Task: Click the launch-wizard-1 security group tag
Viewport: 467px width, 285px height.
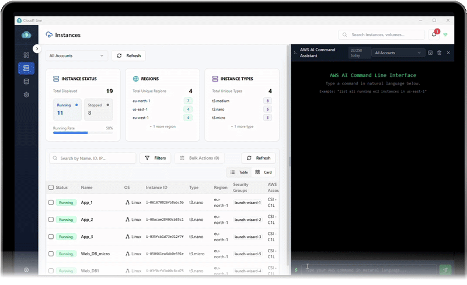Action: (x=248, y=203)
